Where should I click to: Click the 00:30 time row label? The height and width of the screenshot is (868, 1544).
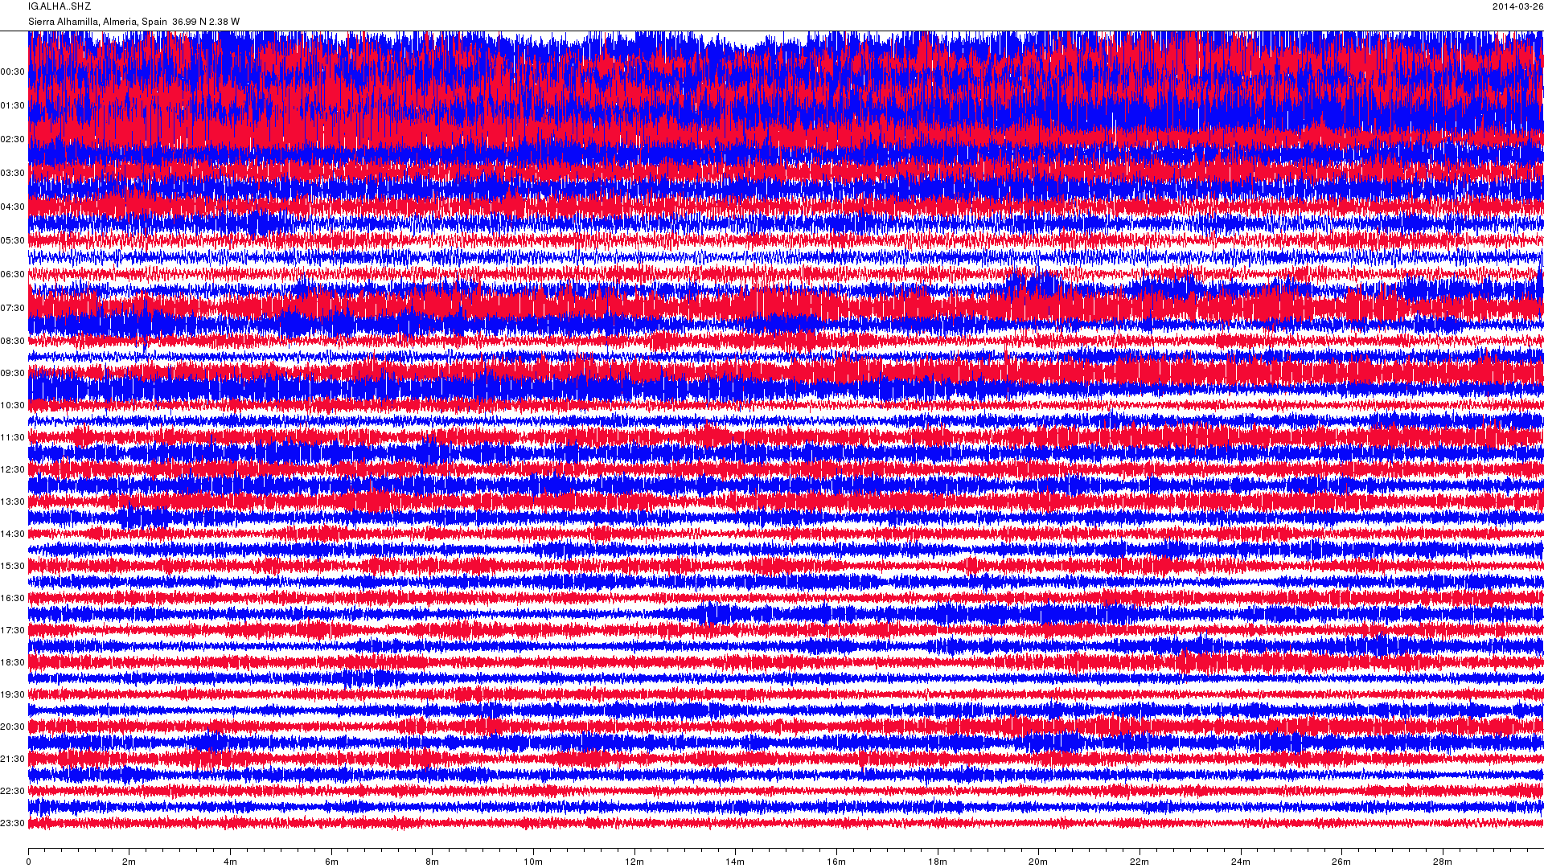point(13,72)
